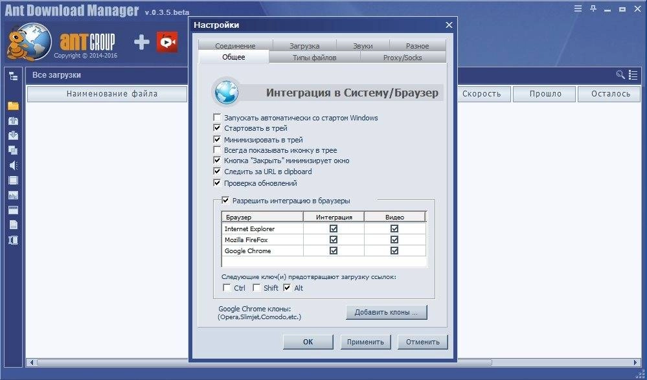Click the Ant globe logo
The image size is (647, 380).
click(30, 41)
